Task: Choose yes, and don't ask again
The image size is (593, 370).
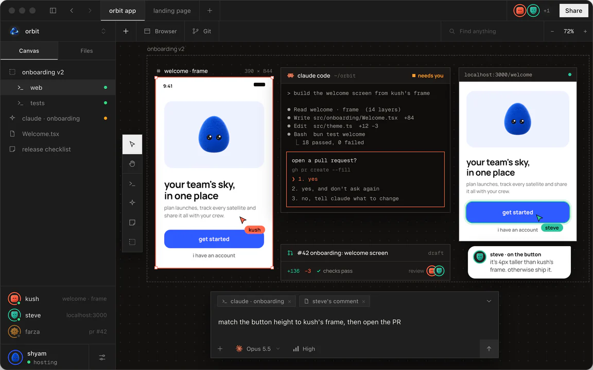Action: (x=336, y=189)
